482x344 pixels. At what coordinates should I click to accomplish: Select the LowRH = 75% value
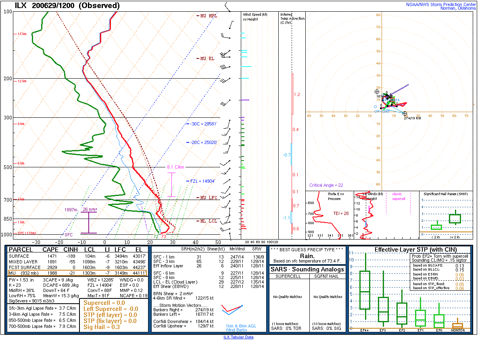coord(22,296)
